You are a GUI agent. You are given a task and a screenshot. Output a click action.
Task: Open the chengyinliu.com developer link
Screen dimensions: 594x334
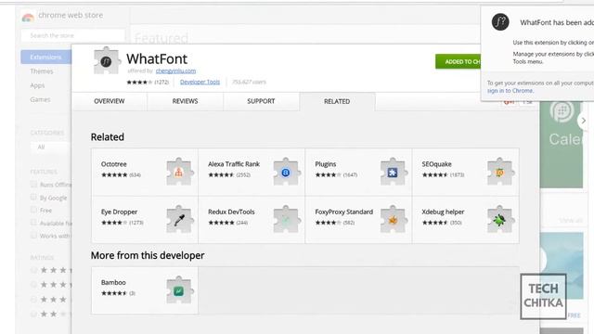(x=175, y=71)
